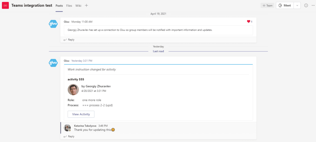Click Gluu avatar on Monday 11:00 AM post
The width and height of the screenshot is (316, 142).
pos(53,24)
